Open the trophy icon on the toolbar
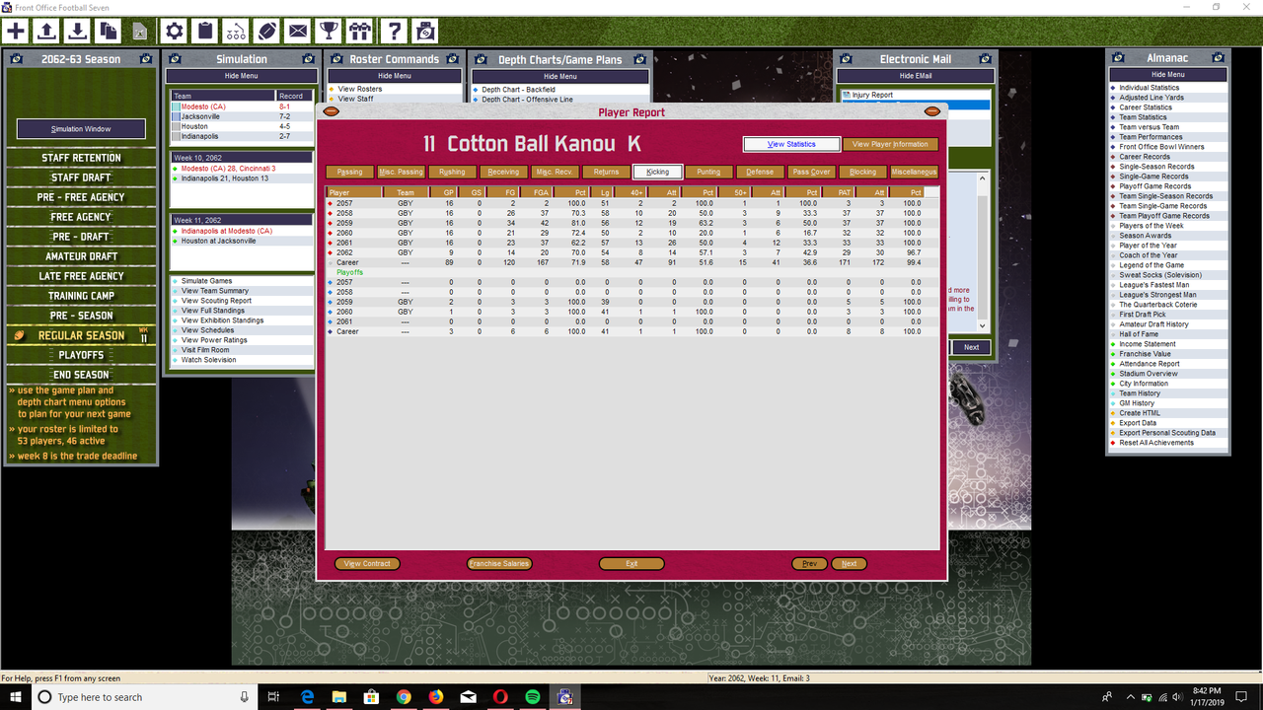Viewport: 1263px width, 710px height. [x=329, y=31]
